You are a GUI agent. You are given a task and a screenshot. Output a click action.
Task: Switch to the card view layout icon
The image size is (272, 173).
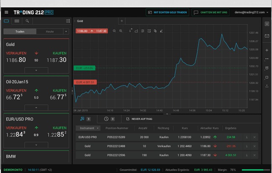[x=6, y=21]
